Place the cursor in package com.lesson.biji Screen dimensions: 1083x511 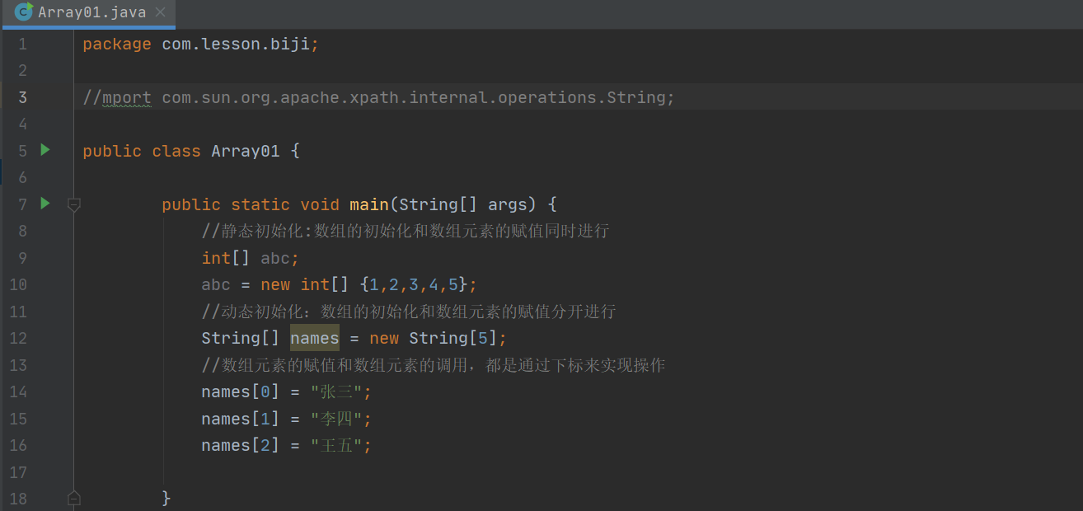point(200,44)
